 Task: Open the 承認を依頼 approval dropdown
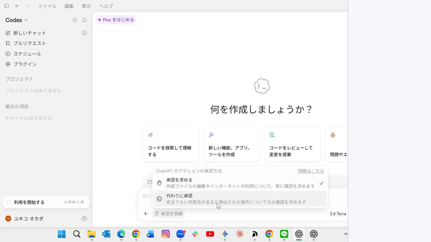pyautogui.click(x=168, y=213)
